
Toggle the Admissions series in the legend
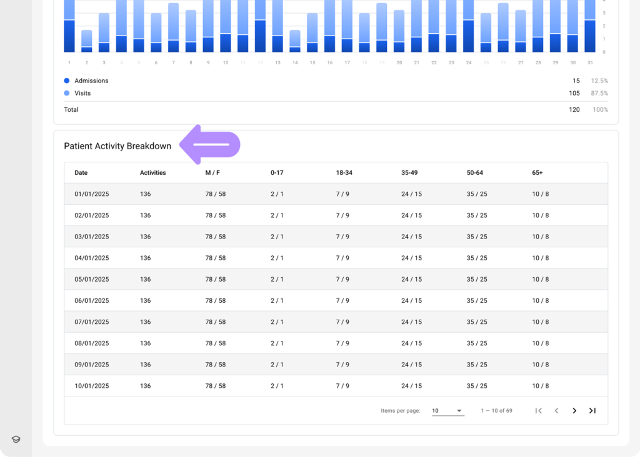click(x=92, y=81)
